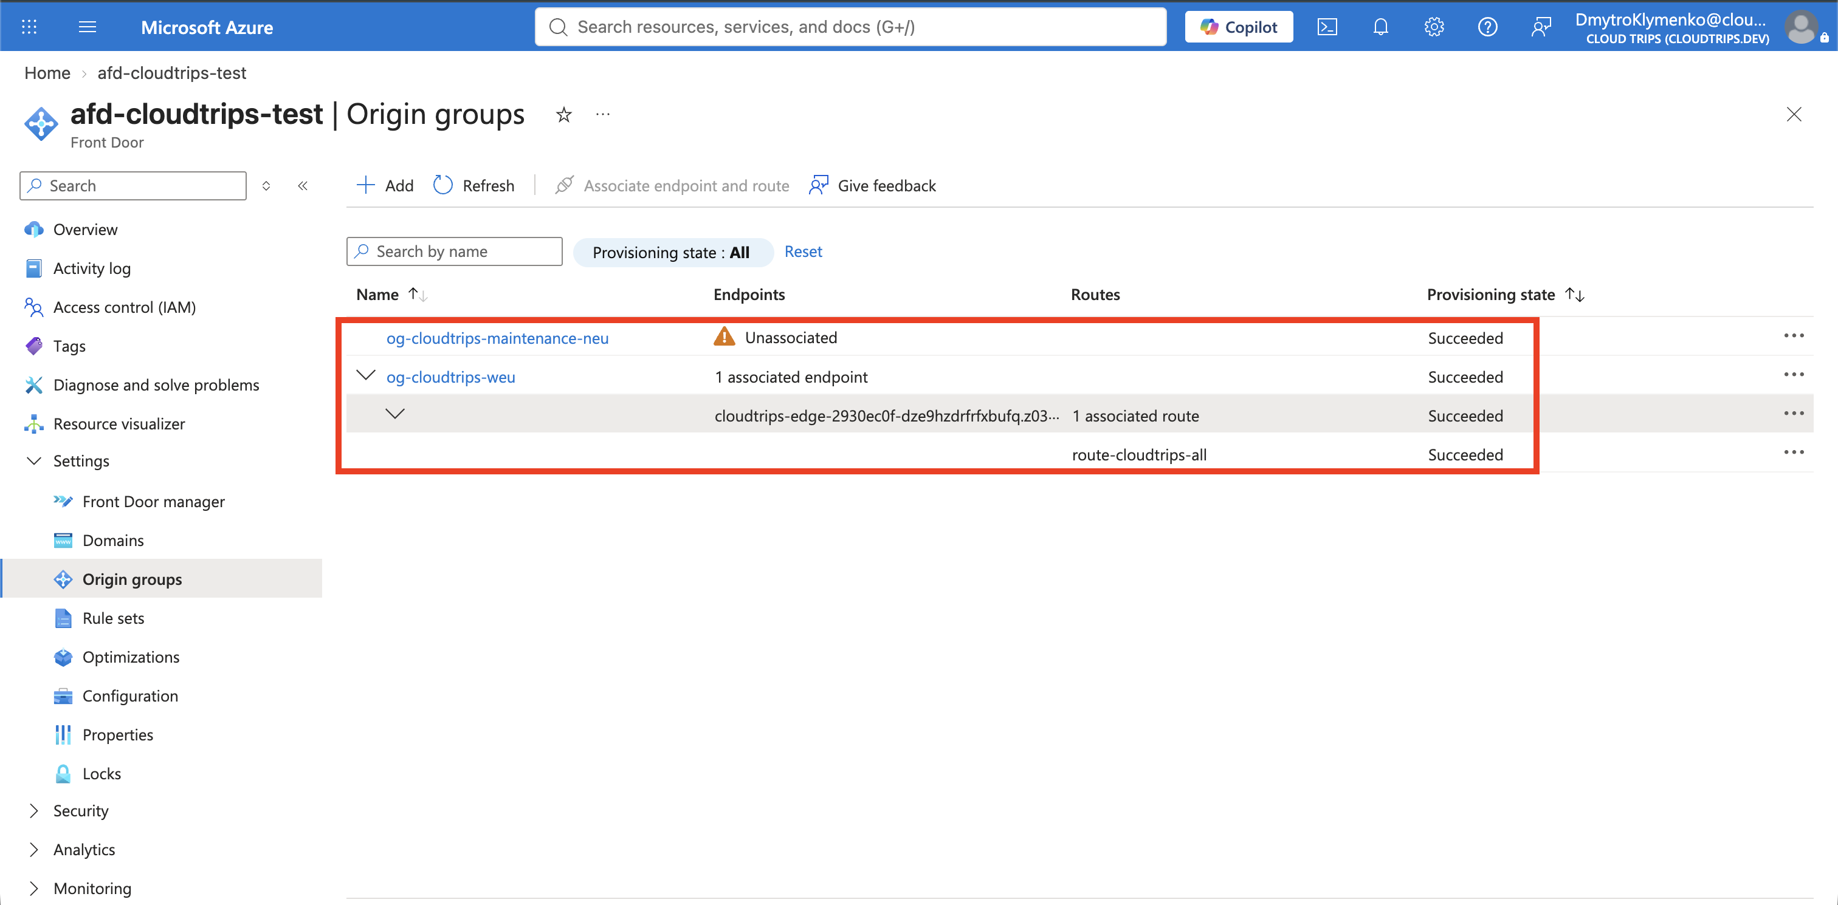The image size is (1838, 905).
Task: Open the help question mark icon
Action: point(1488,27)
